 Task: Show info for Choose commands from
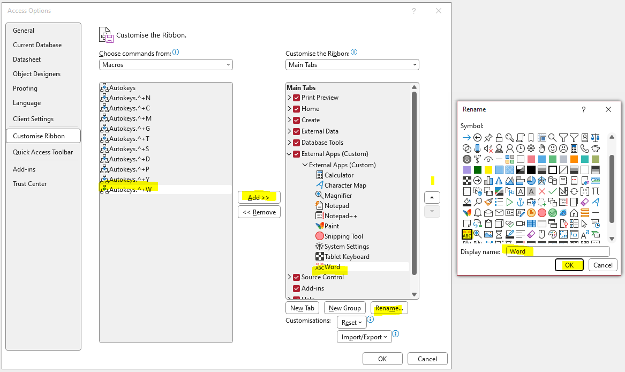[176, 53]
